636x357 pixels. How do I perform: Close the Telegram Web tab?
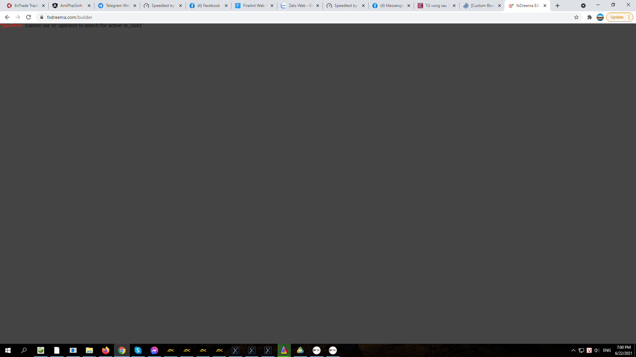point(135,6)
